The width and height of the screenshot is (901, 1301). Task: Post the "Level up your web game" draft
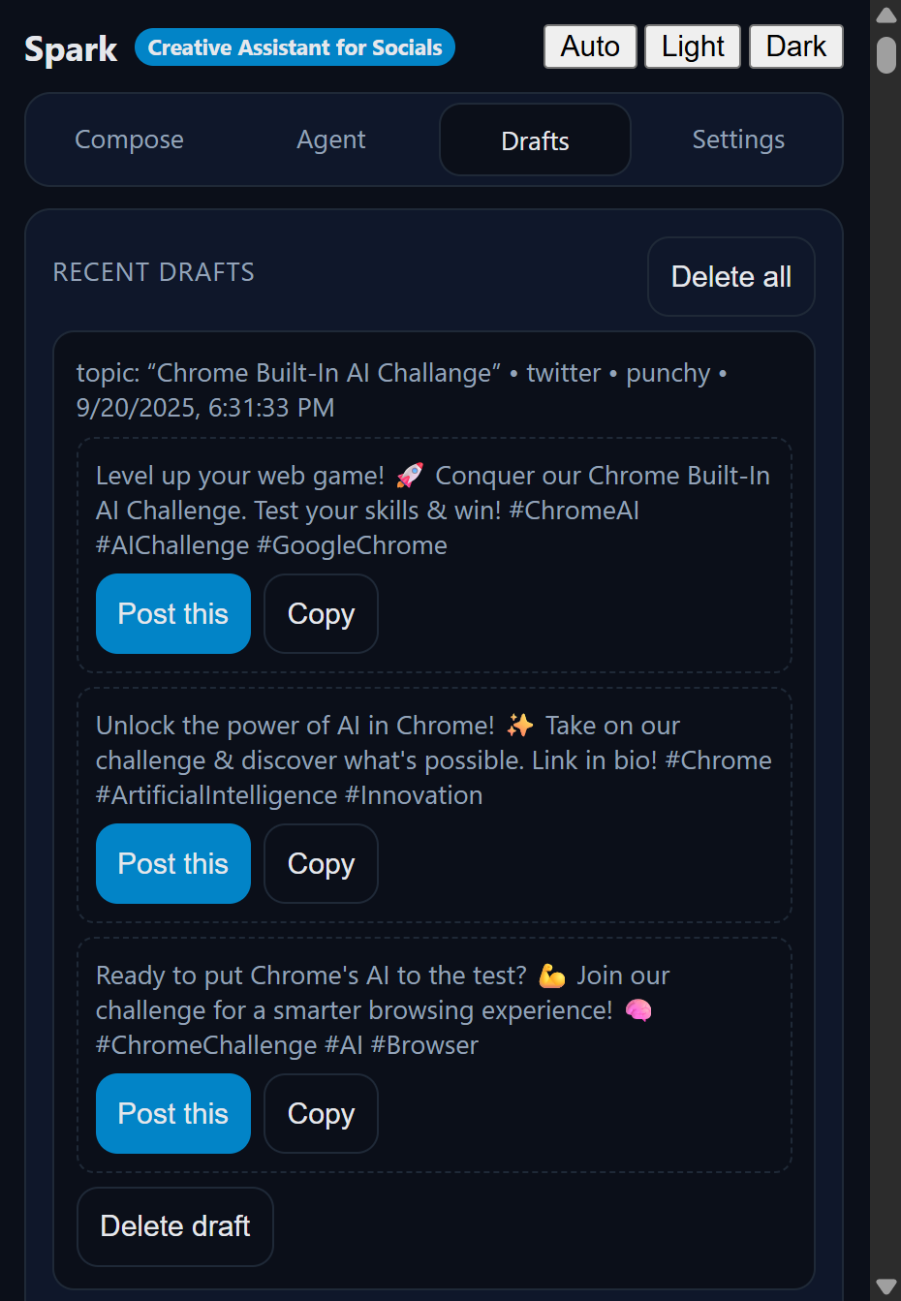point(173,613)
